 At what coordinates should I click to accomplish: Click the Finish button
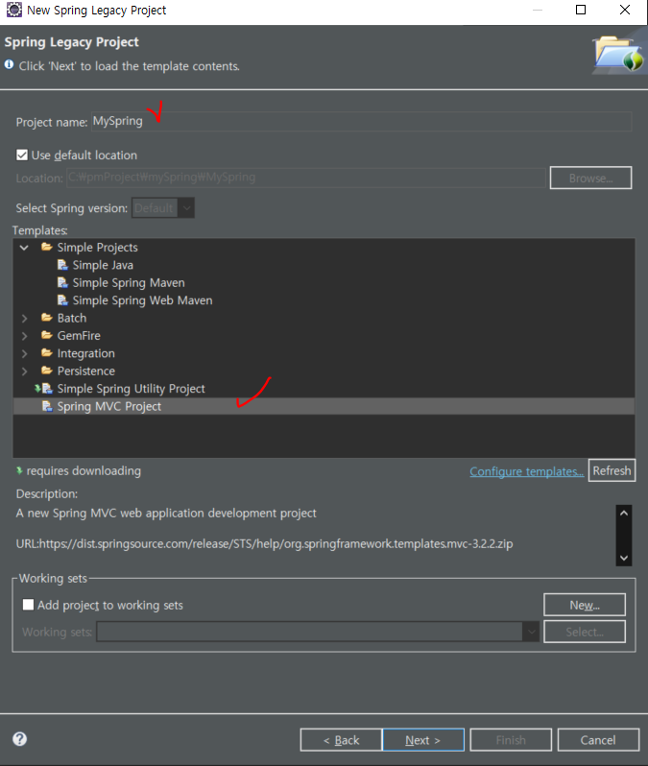(511, 740)
